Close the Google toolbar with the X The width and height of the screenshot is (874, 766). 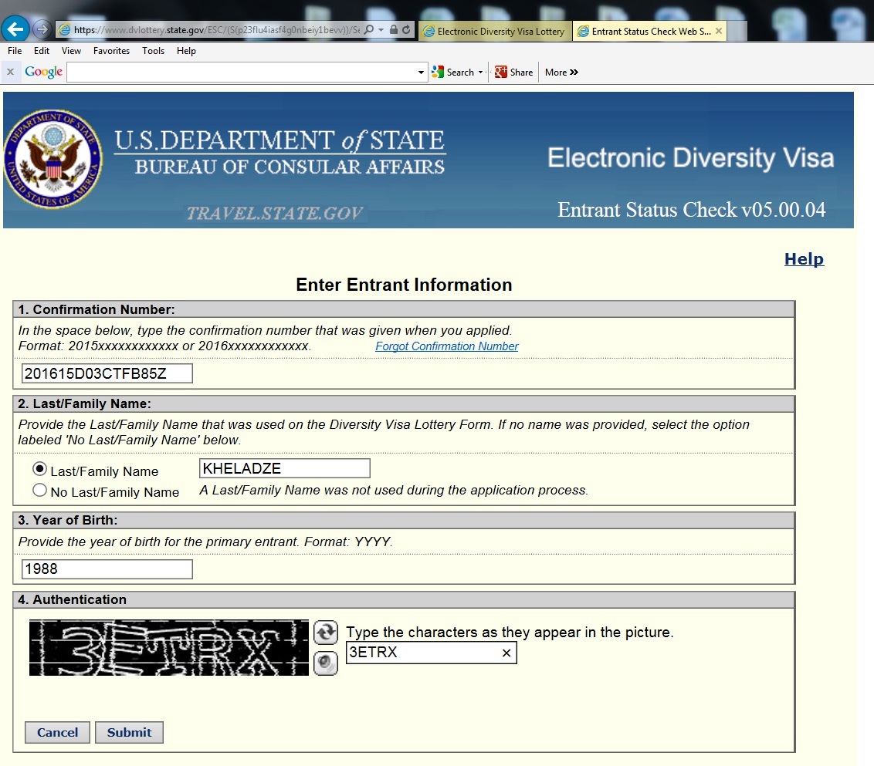pyautogui.click(x=10, y=72)
